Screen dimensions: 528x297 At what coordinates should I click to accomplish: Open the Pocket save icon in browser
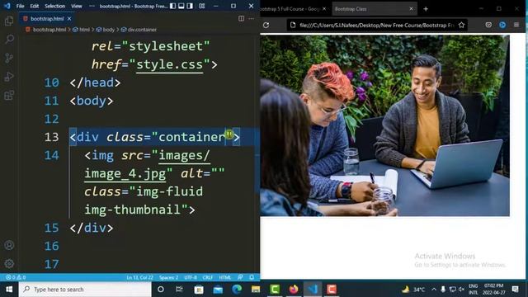488,25
